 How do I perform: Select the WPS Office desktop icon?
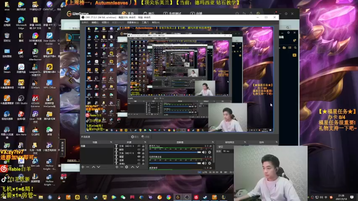pos(49,84)
